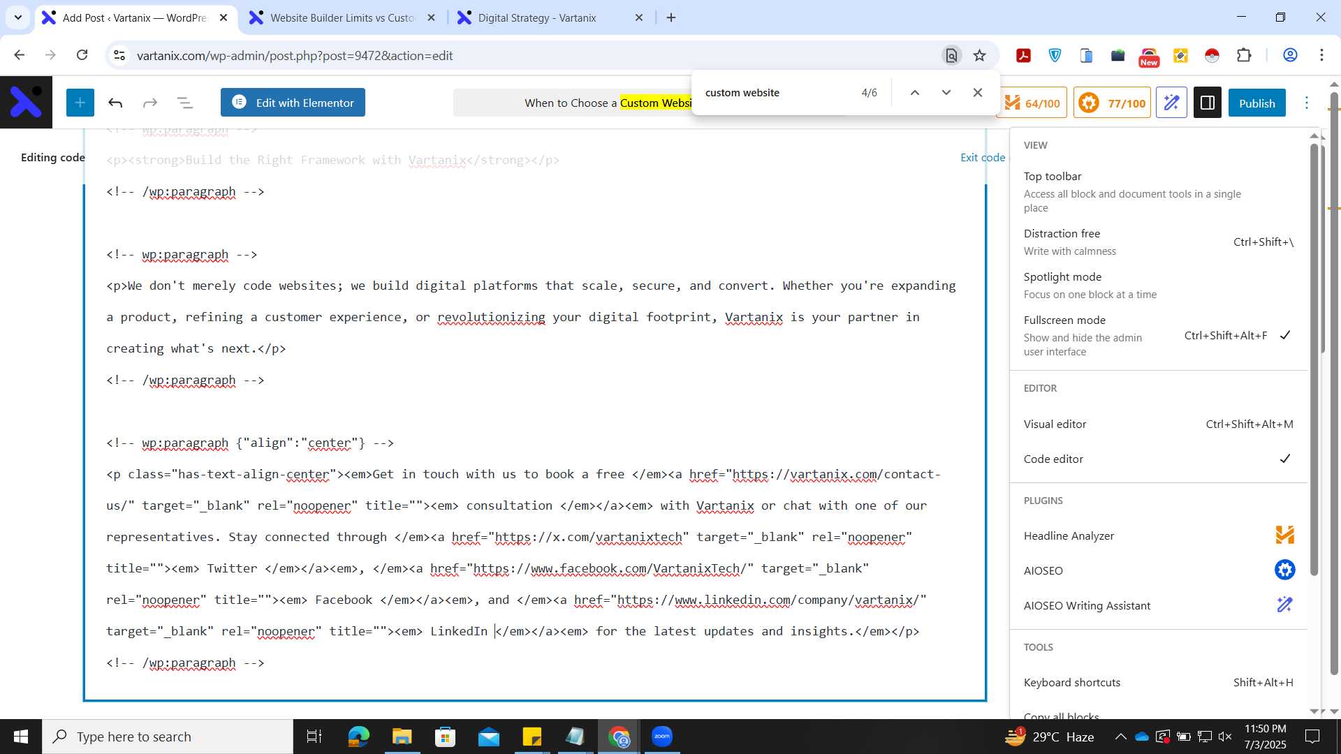Open Adobe Acrobat extension

click(x=1023, y=55)
